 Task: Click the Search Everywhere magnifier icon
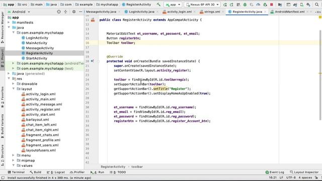point(317,5)
